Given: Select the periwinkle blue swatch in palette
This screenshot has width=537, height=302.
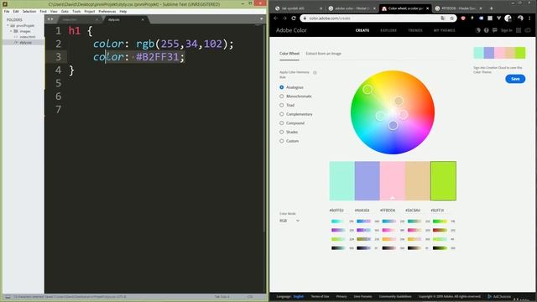Looking at the screenshot, I should tap(368, 181).
